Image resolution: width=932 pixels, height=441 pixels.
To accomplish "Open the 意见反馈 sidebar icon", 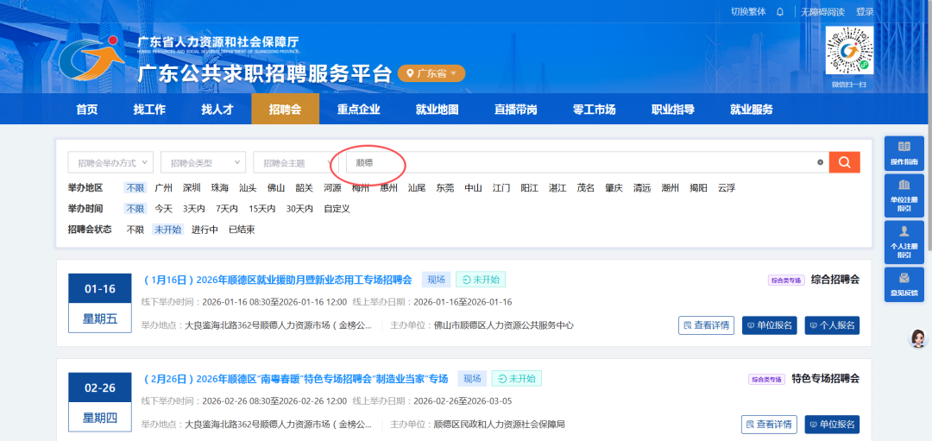I will (904, 284).
